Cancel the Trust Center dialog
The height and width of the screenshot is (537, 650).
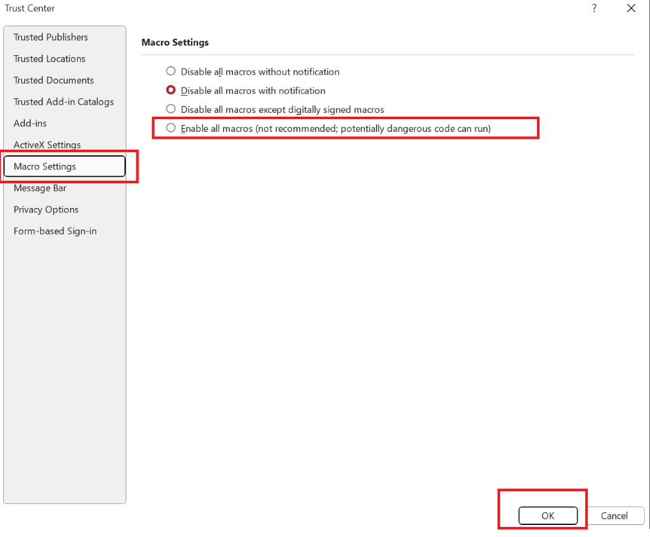[x=614, y=516]
